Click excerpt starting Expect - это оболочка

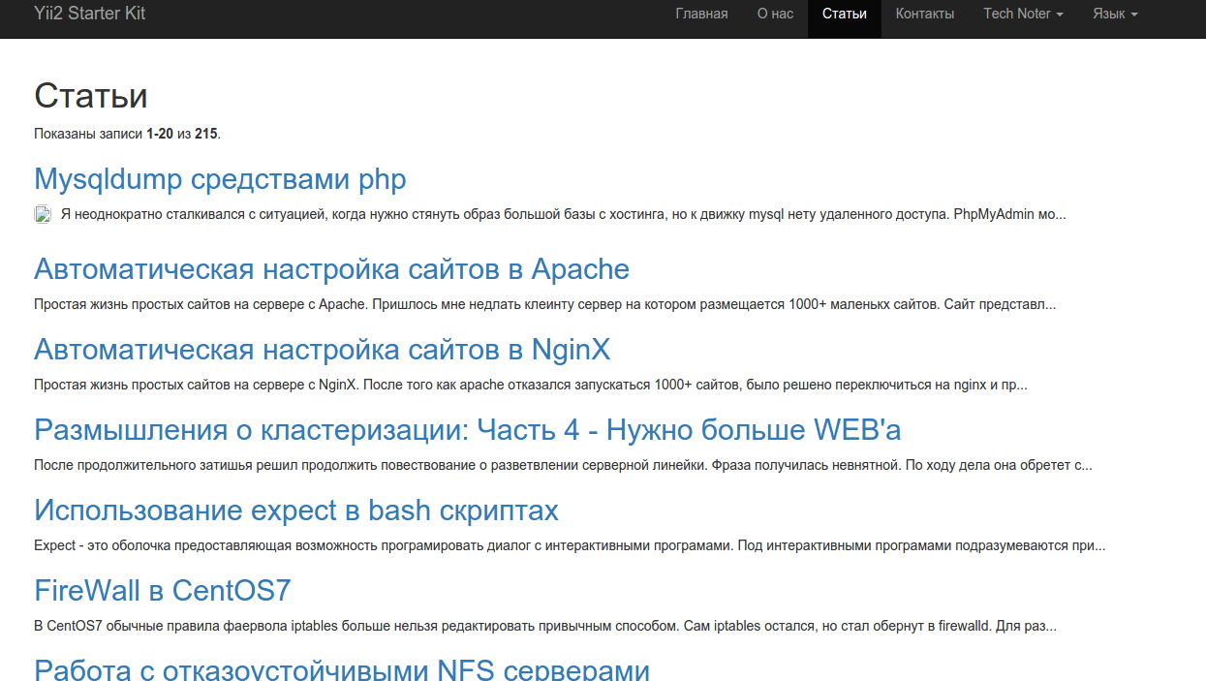570,545
